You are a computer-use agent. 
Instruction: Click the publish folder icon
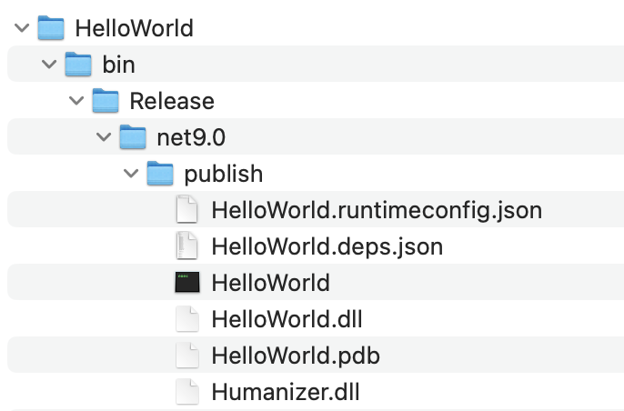click(x=160, y=174)
